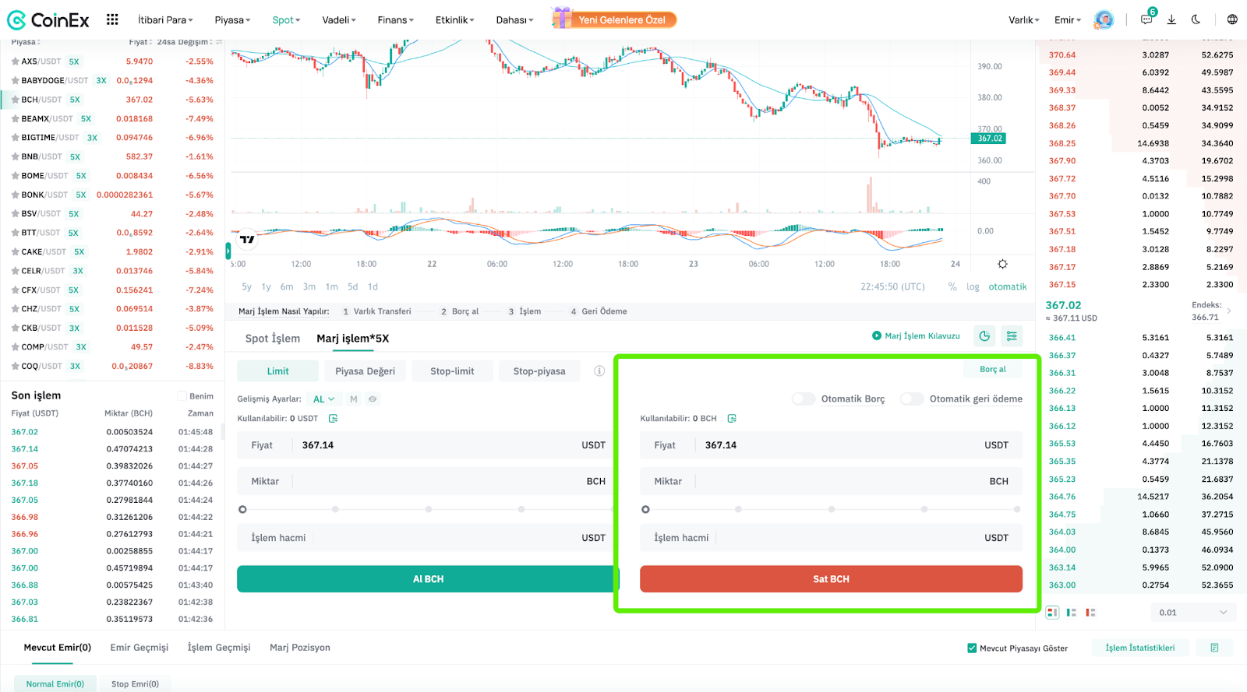Click the İşlem İstatistikleri button

coord(1139,648)
